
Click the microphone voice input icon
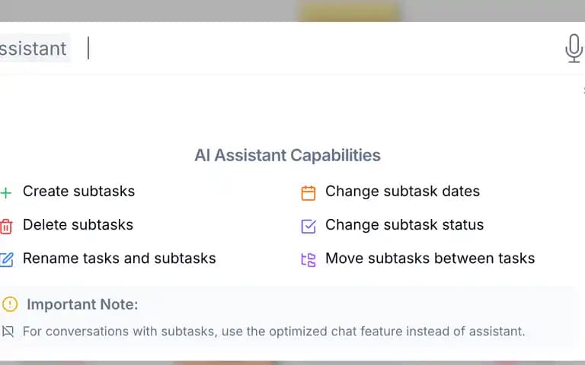pos(574,49)
